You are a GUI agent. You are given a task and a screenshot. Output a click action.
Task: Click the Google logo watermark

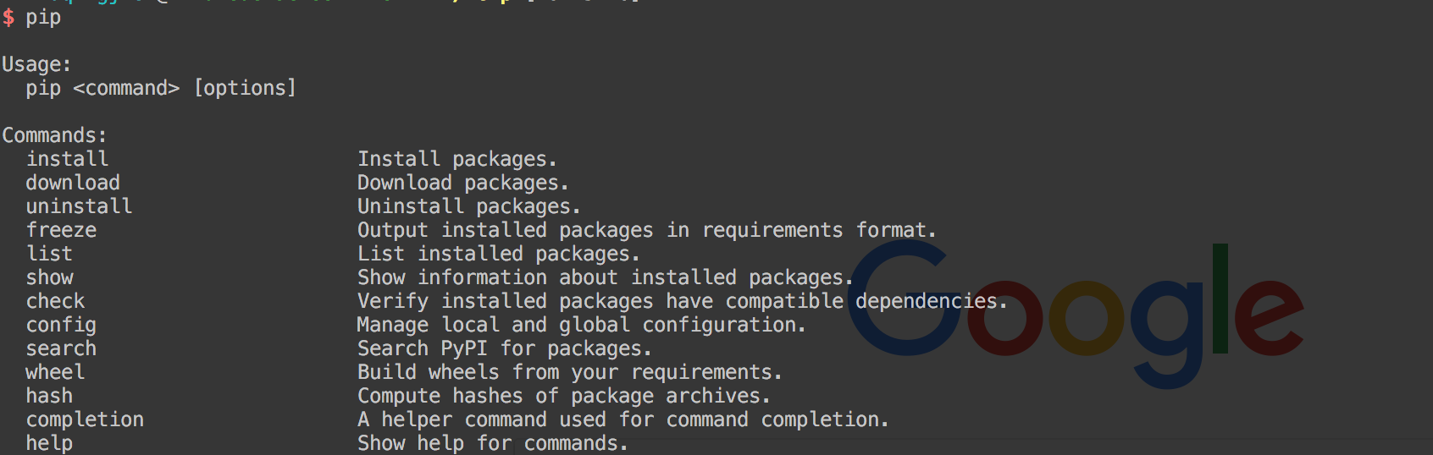click(1076, 314)
